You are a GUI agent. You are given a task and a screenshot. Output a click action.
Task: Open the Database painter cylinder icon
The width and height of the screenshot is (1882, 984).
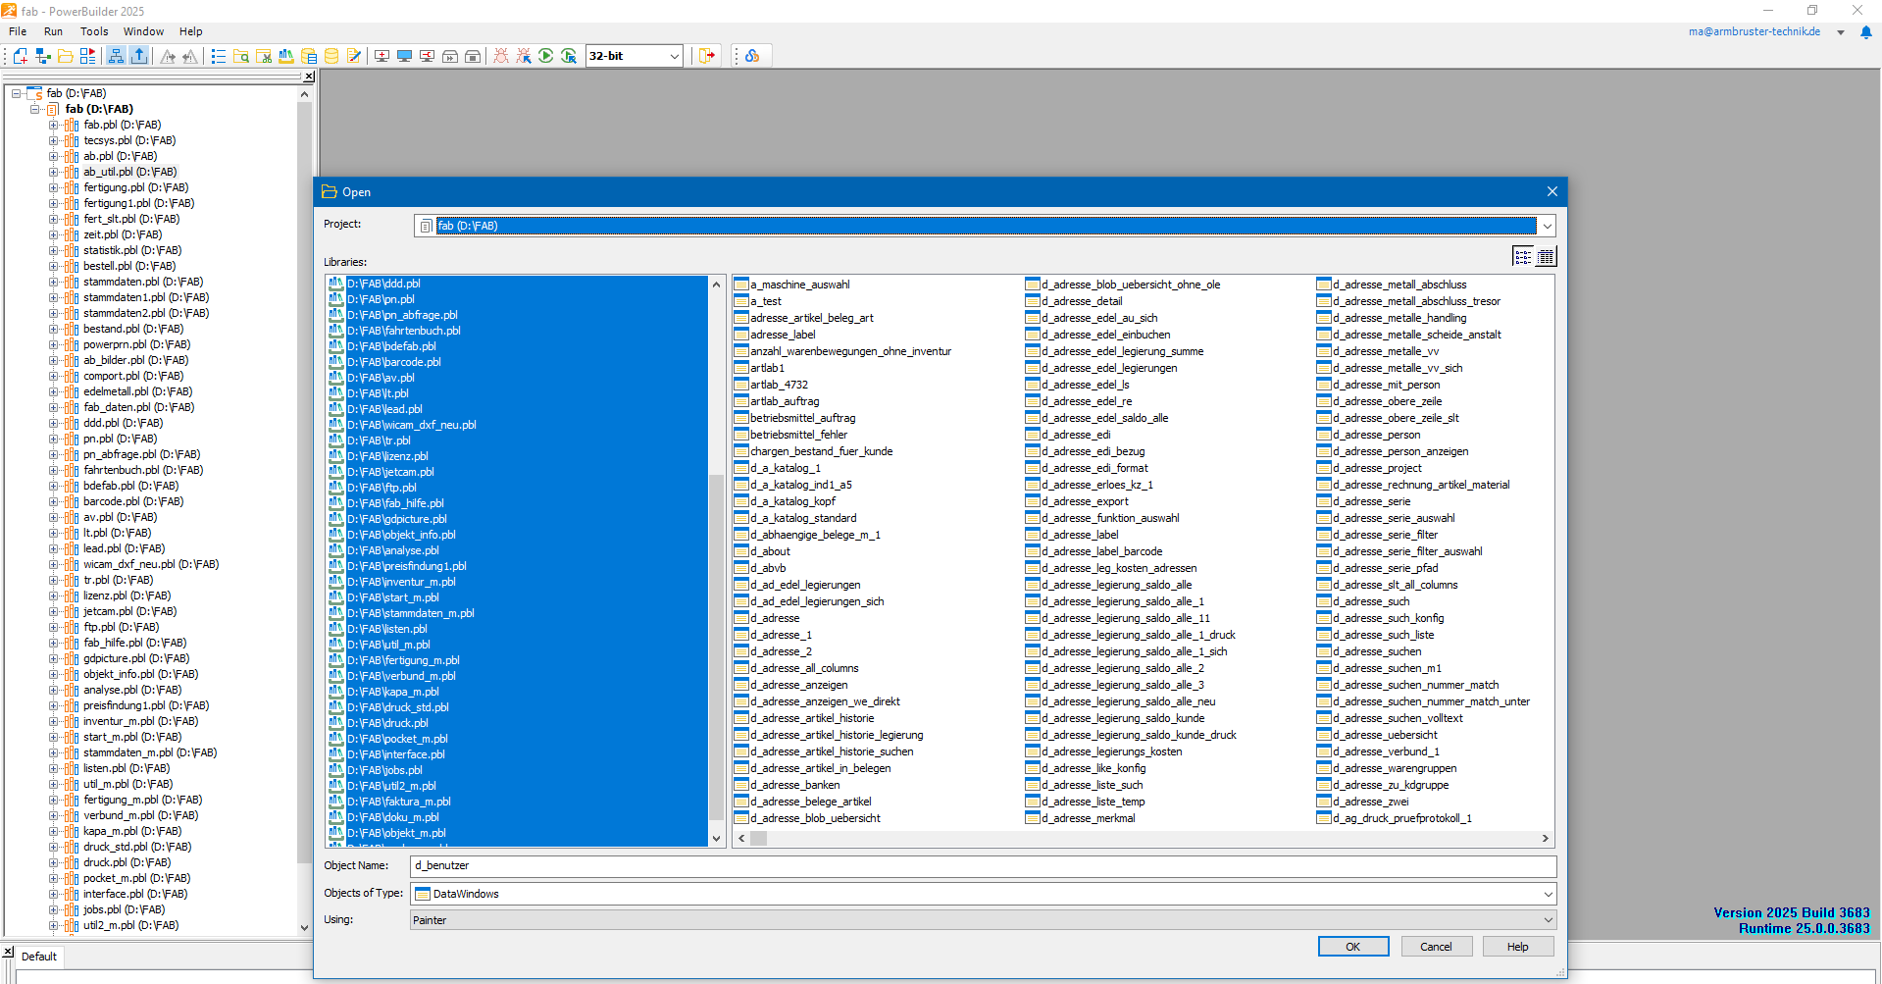click(331, 56)
